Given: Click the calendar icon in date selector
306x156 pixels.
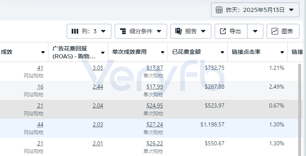Looking at the screenshot, I should coord(219,10).
